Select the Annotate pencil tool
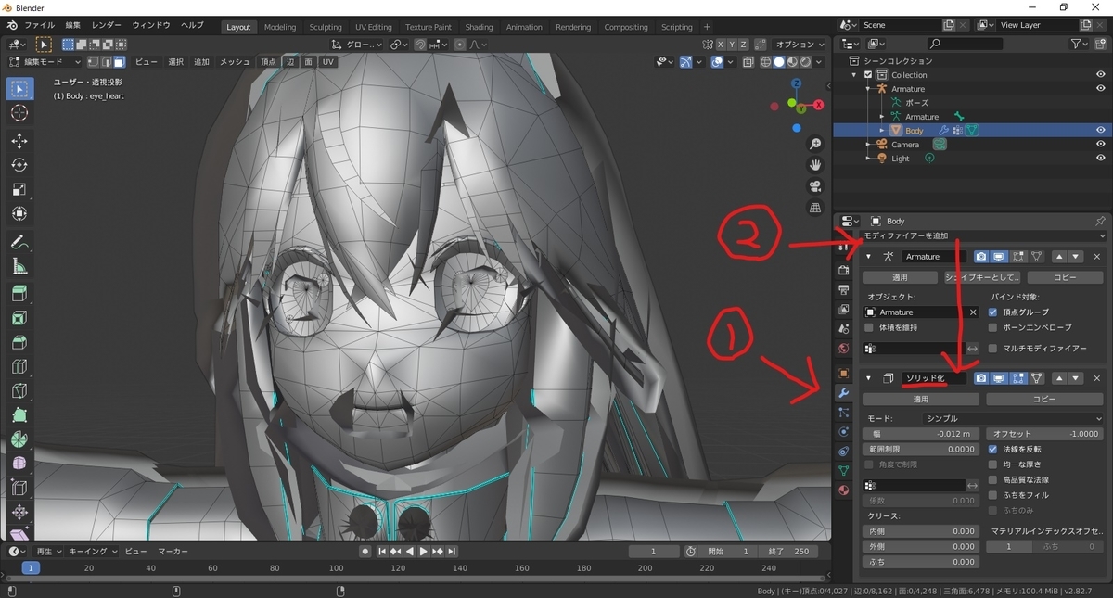 click(19, 242)
